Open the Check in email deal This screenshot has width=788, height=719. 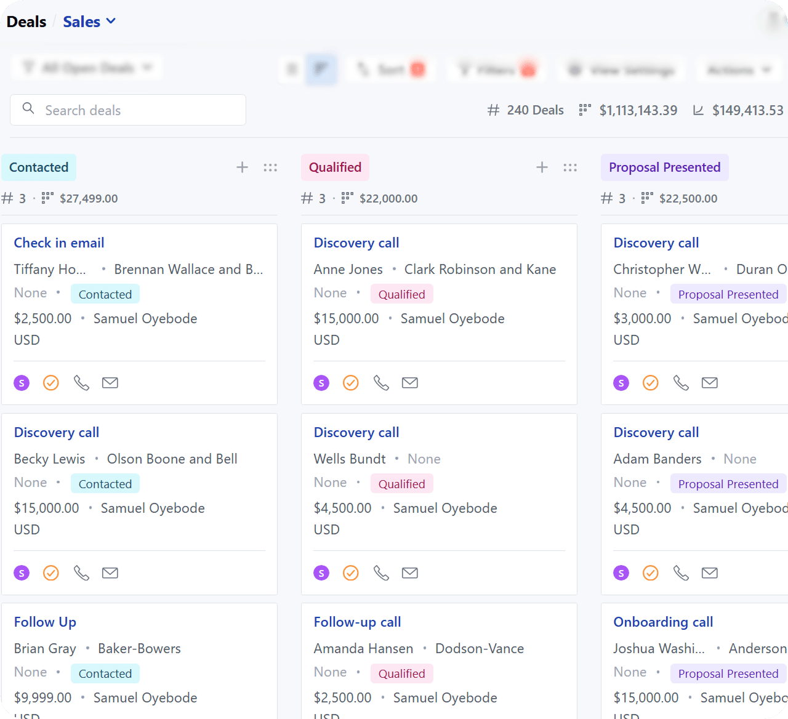[x=59, y=243]
